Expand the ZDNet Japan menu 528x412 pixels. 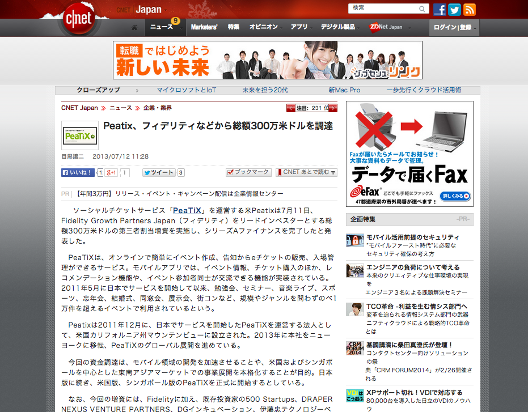[x=409, y=28]
